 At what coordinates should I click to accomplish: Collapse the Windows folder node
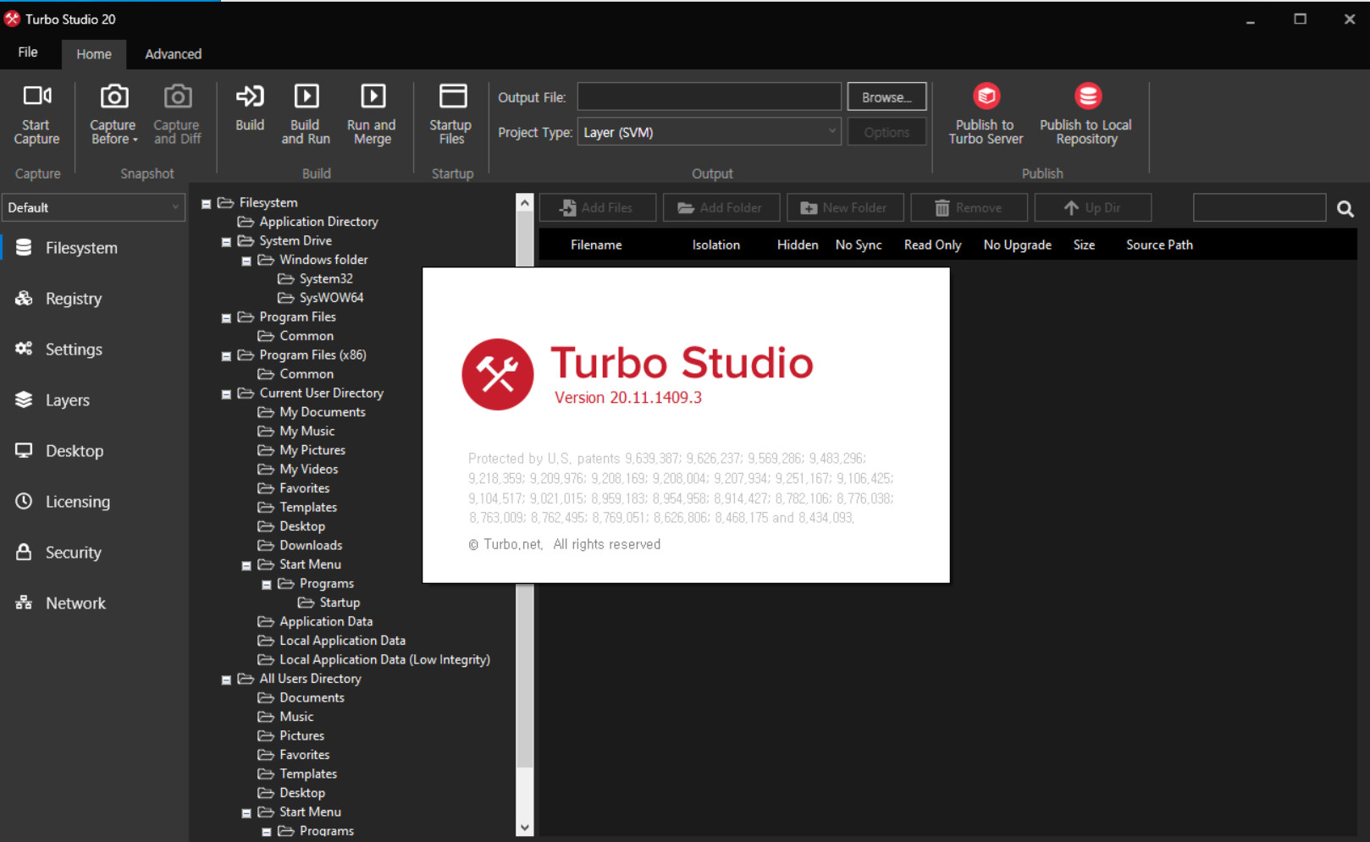pos(246,261)
